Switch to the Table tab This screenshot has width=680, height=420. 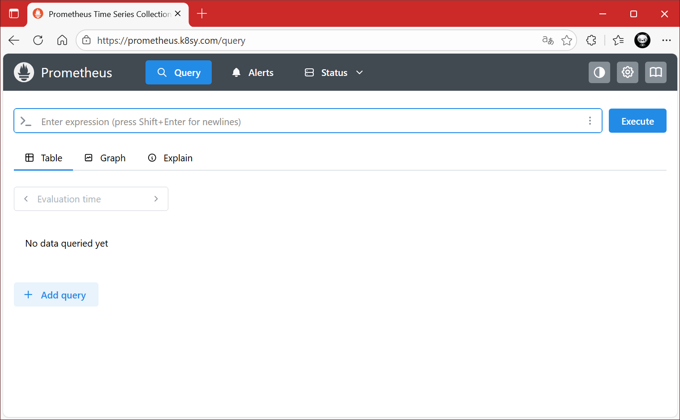point(43,158)
